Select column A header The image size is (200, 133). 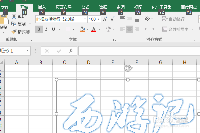pyautogui.click(x=16, y=62)
